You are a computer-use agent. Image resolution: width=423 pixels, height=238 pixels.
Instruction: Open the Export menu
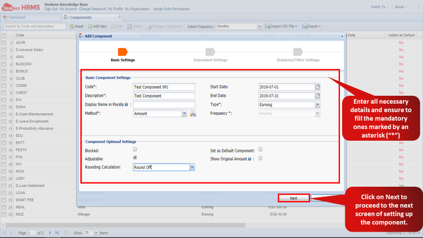click(311, 26)
